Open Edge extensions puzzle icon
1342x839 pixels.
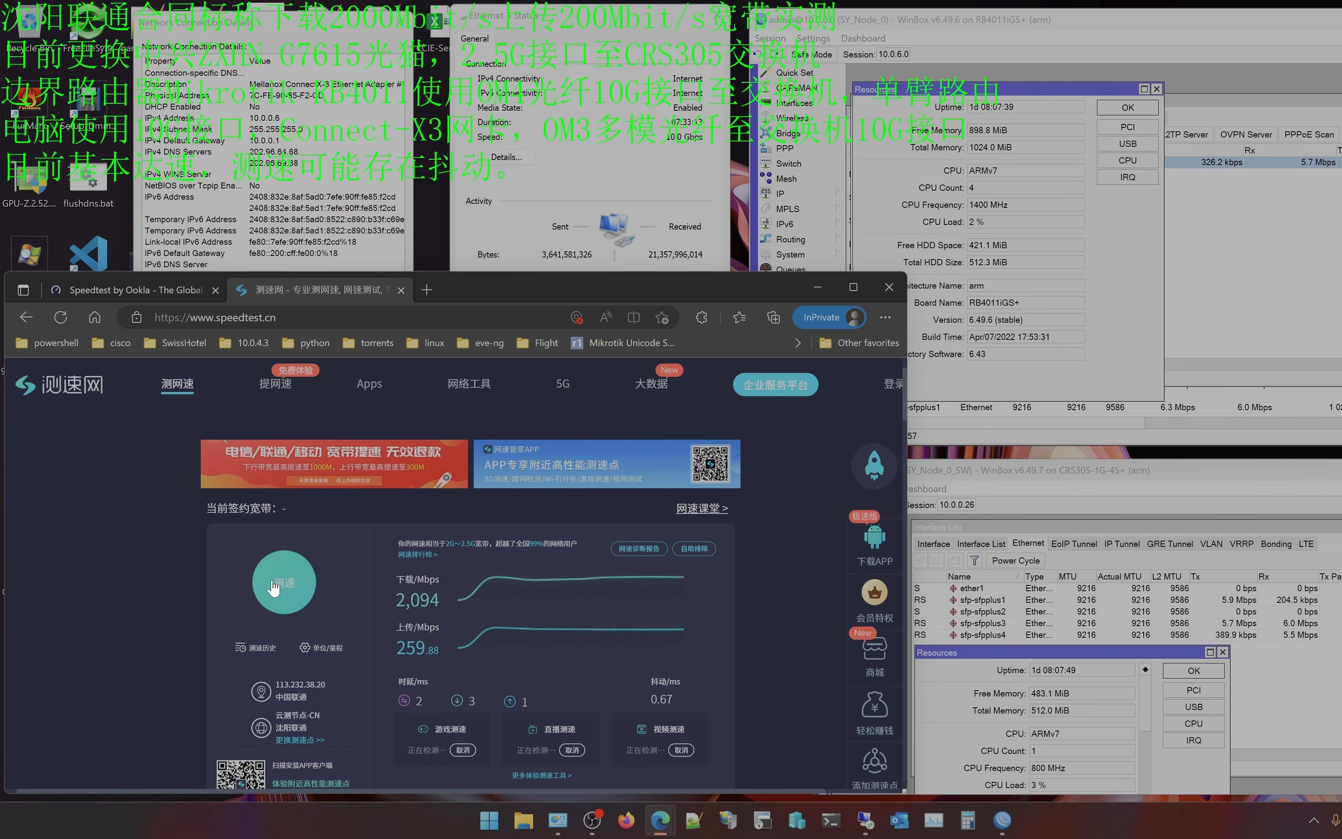click(702, 317)
